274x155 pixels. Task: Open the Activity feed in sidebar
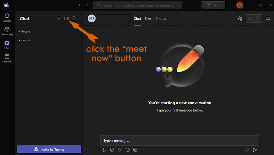pos(7,18)
